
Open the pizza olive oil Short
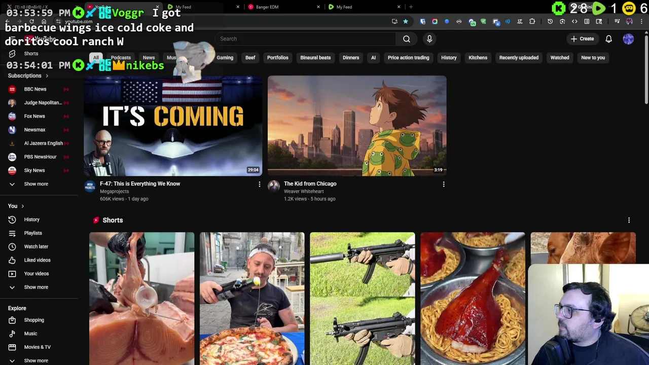252,299
